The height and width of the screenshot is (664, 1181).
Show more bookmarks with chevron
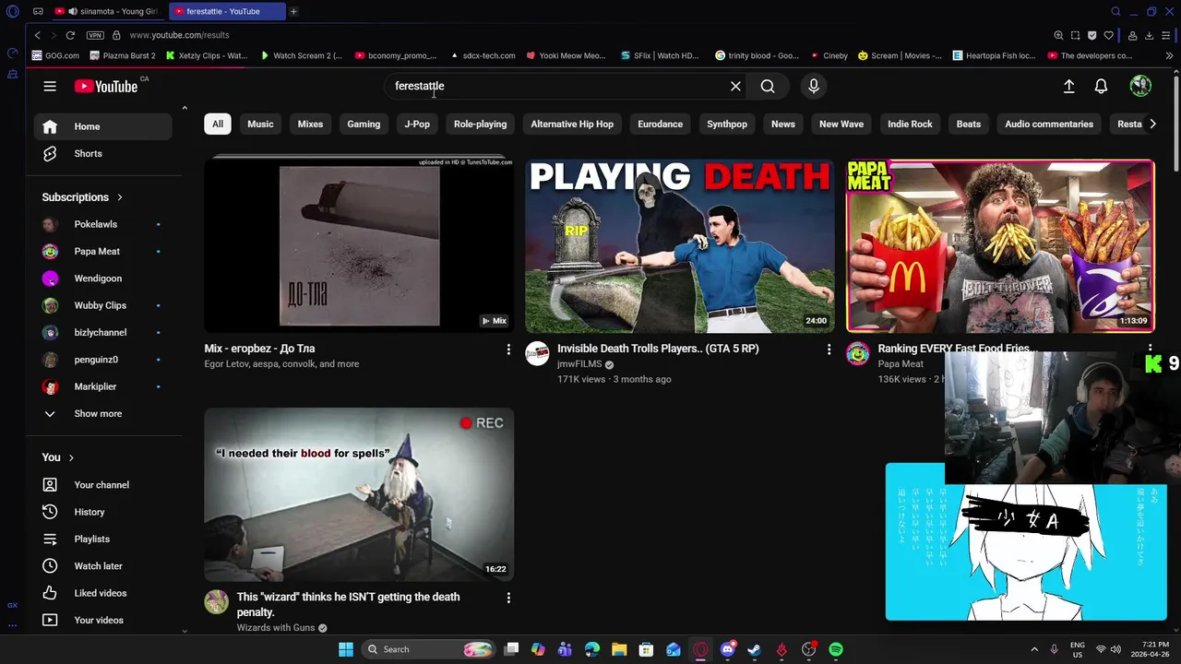click(x=1169, y=55)
